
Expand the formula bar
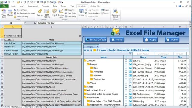coord(190,23)
